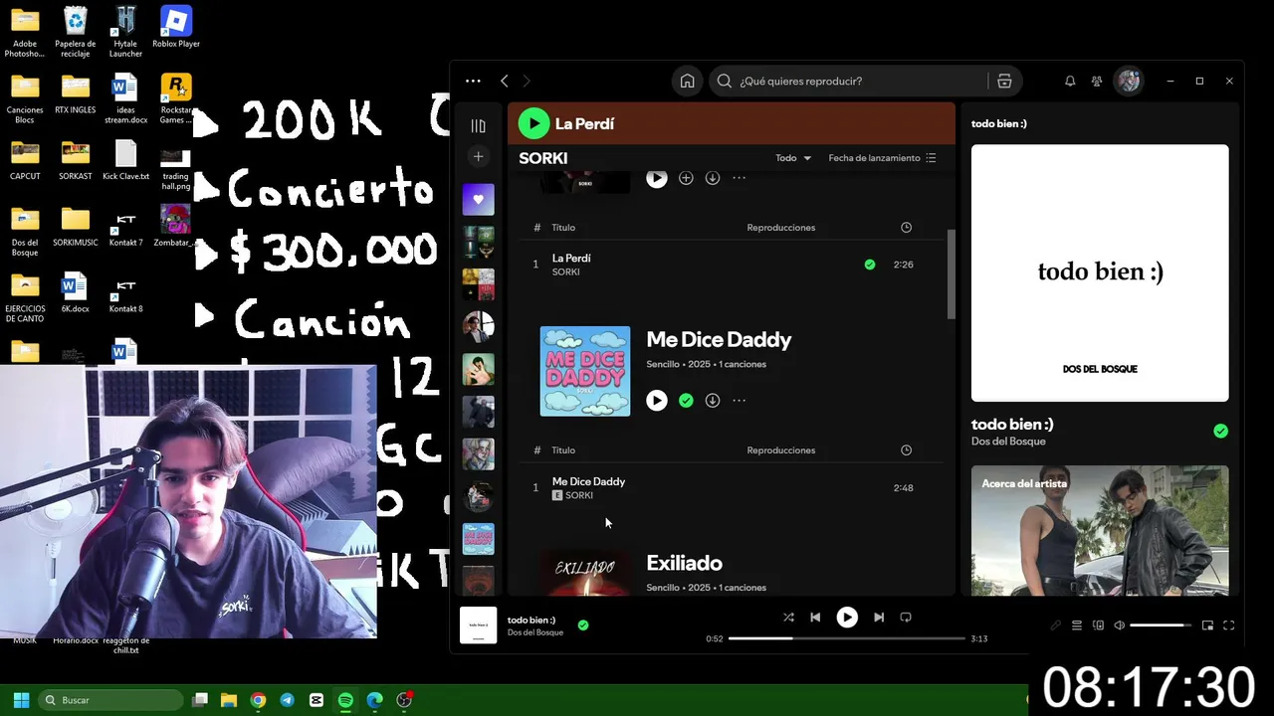The image size is (1274, 716).
Task: Open Telegram from the taskbar
Action: pos(287,700)
